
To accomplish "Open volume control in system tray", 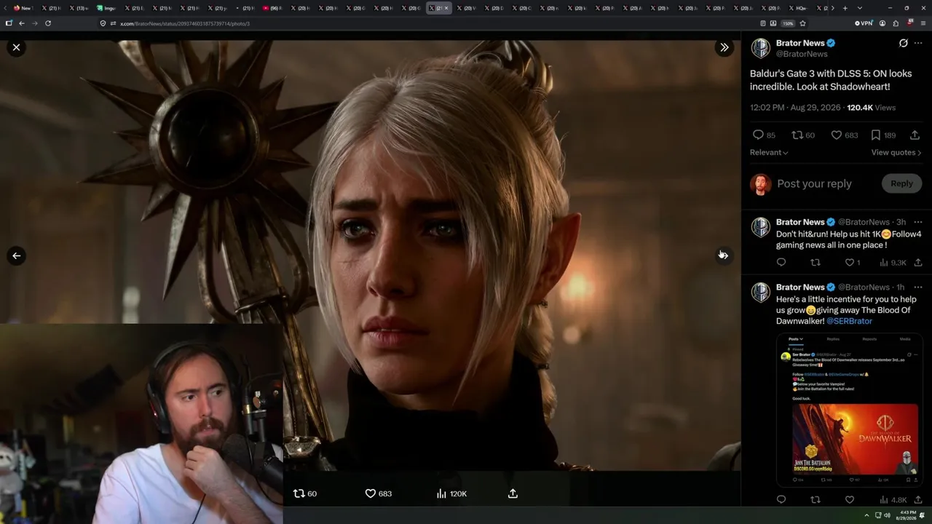I will [887, 515].
